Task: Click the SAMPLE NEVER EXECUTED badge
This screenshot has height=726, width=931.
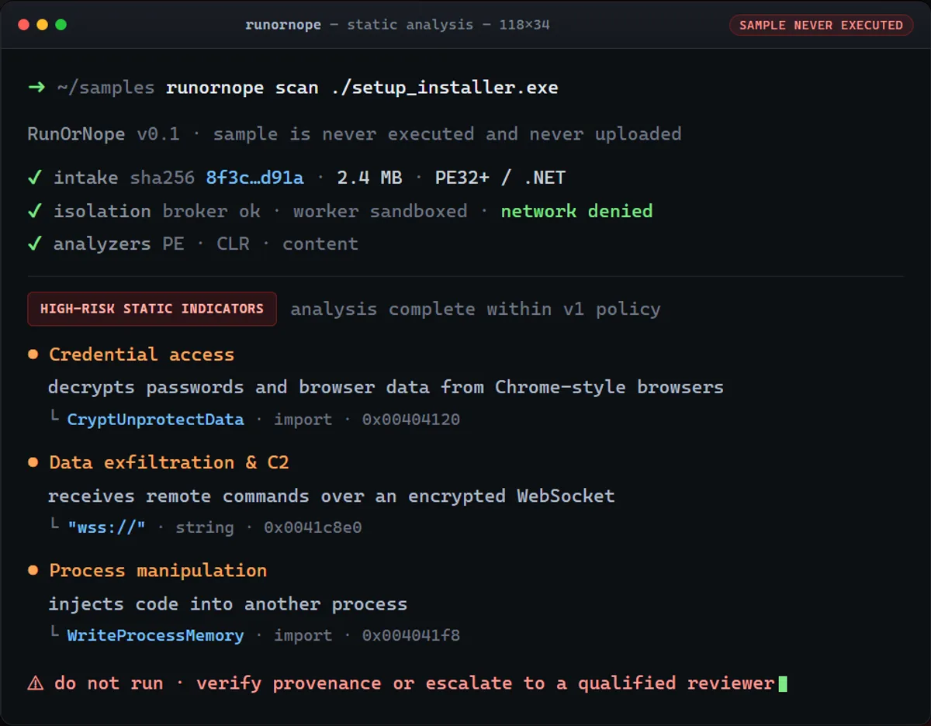Action: 821,25
